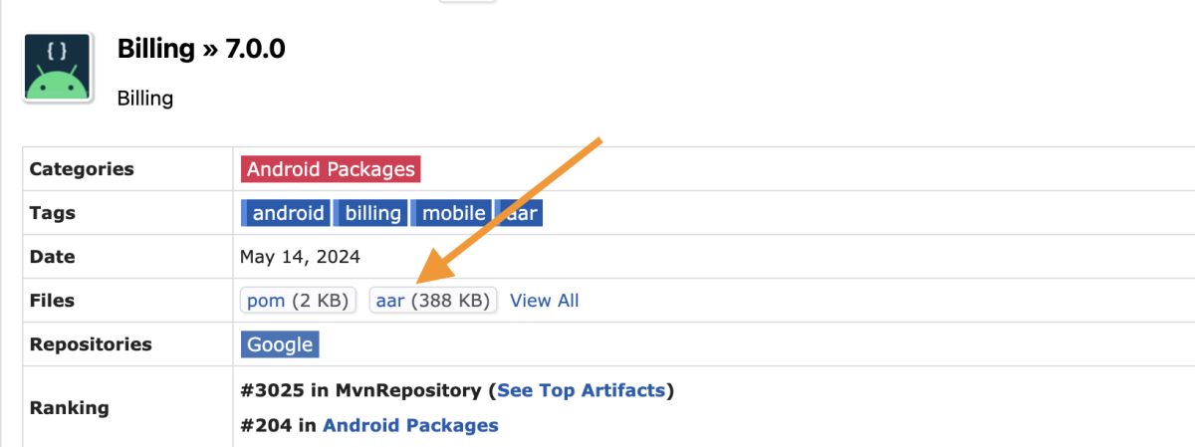Open the red Android Packages category badge
Screen dimensions: 1195x447
(331, 169)
